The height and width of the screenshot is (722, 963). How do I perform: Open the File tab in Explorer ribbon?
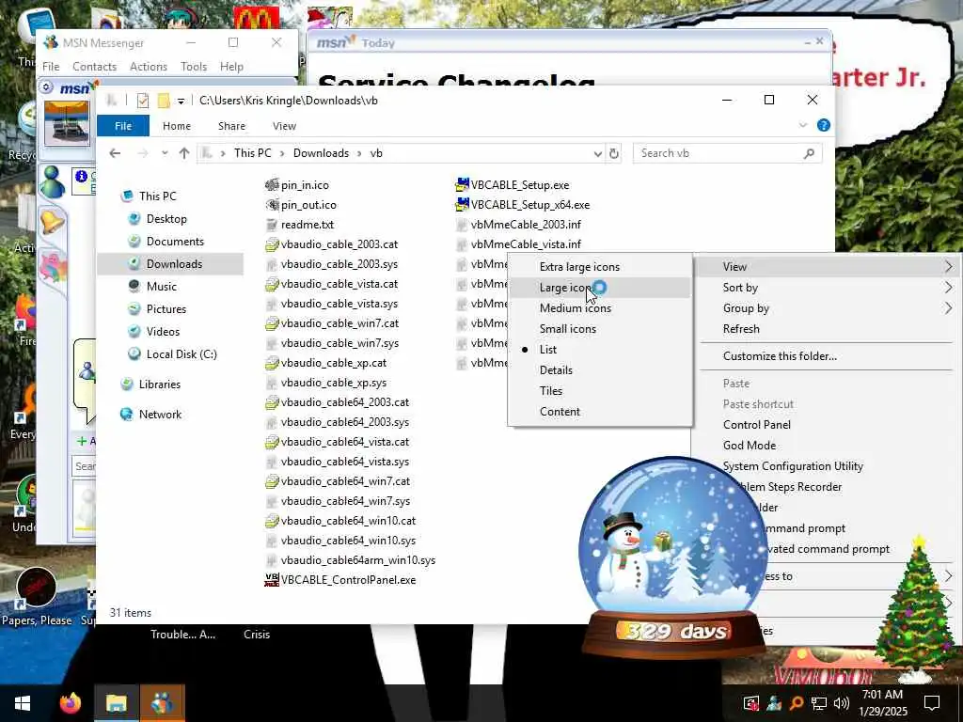(123, 126)
